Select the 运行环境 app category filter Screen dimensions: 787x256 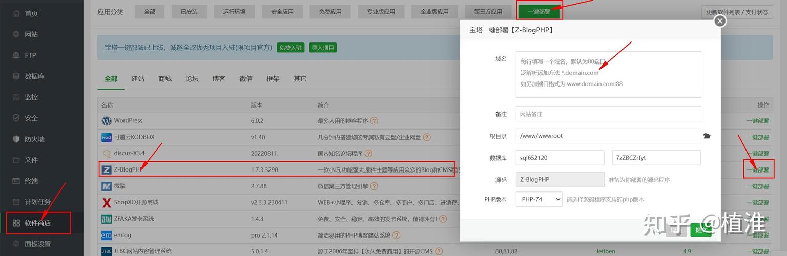coord(235,11)
